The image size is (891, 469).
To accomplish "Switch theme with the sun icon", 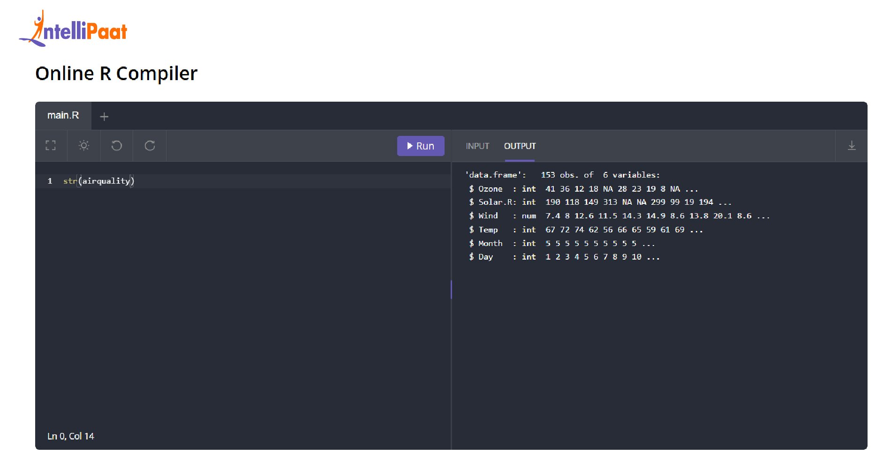I will (x=84, y=146).
